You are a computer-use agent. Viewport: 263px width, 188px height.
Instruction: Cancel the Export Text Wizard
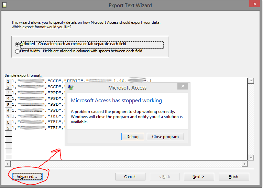pyautogui.click(x=130, y=177)
